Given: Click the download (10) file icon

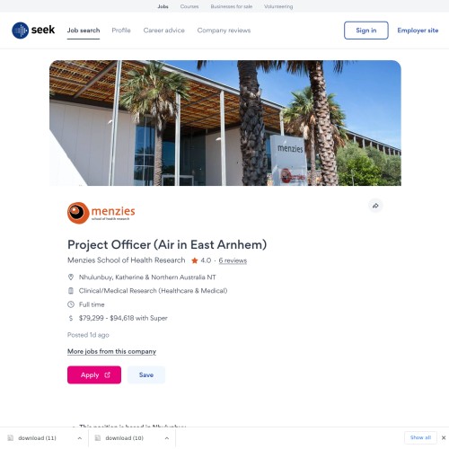Looking at the screenshot, I should click(98, 438).
